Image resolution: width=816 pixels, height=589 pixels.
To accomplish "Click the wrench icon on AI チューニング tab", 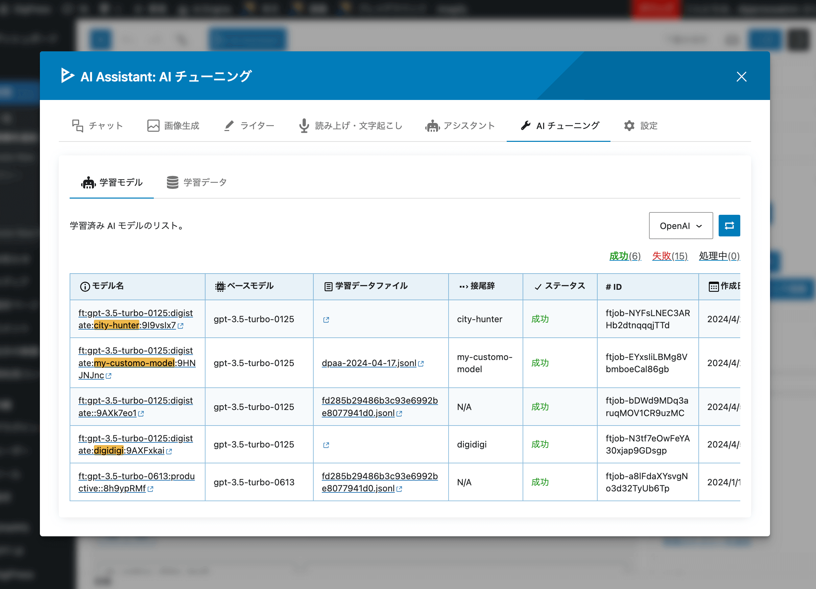I will click(526, 126).
